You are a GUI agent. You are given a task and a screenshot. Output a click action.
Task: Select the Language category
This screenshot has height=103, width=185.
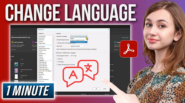tap(41, 60)
